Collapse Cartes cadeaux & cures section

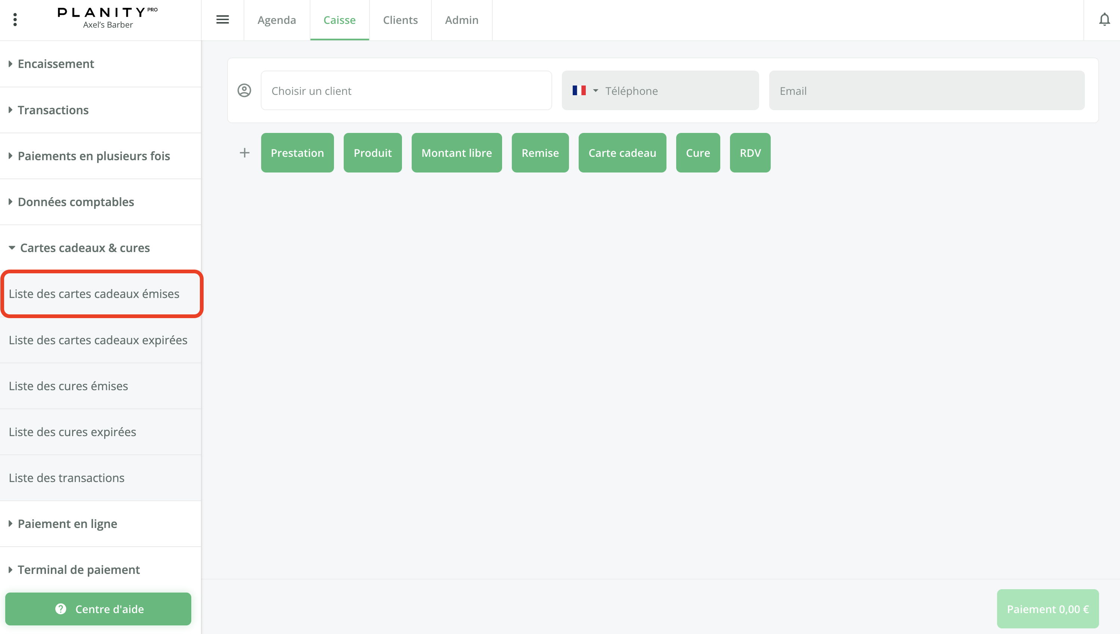coord(84,248)
